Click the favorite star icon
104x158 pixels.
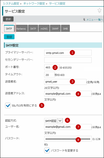click(x=99, y=11)
